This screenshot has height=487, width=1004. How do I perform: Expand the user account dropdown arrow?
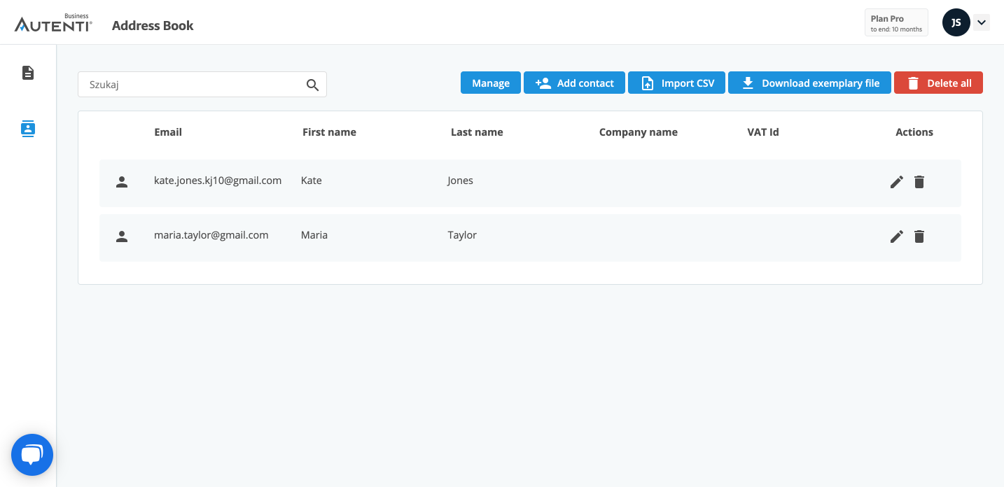(982, 22)
